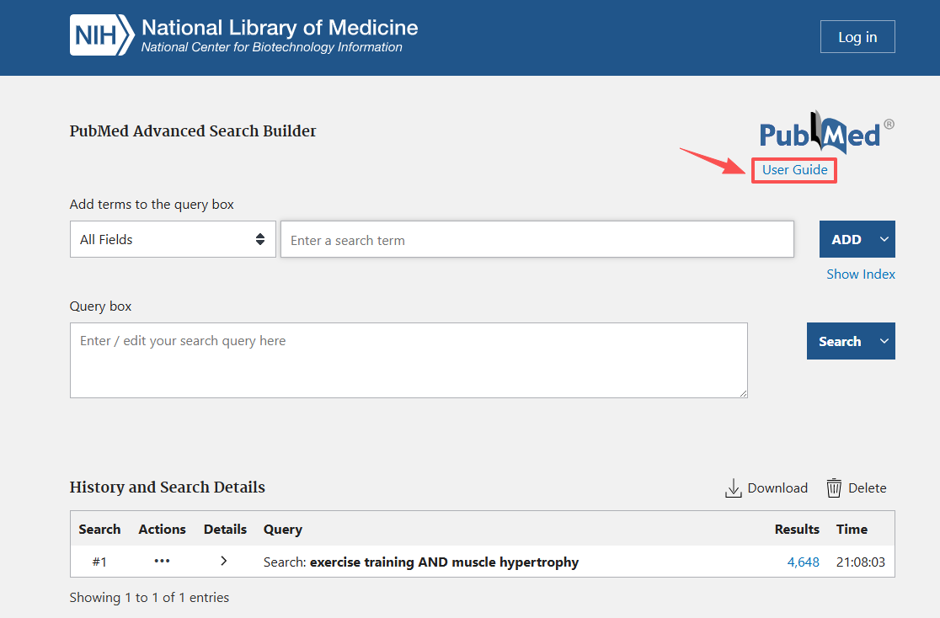
Task: Click the Download icon for search history
Action: point(734,488)
